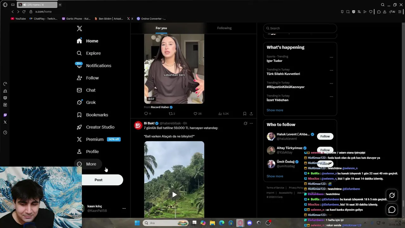Open #RüşvetinKöküKazınıyor trend
This screenshot has height=228, width=405.
pyautogui.click(x=285, y=87)
